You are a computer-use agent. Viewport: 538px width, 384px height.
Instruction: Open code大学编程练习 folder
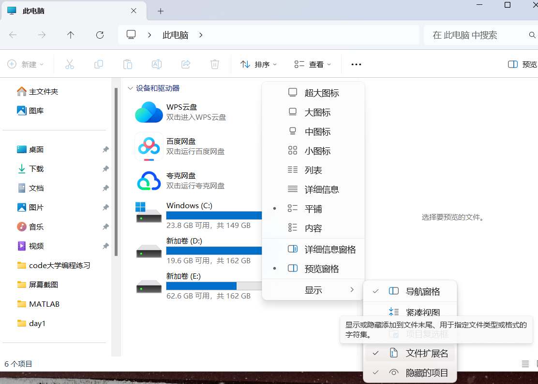click(x=54, y=265)
